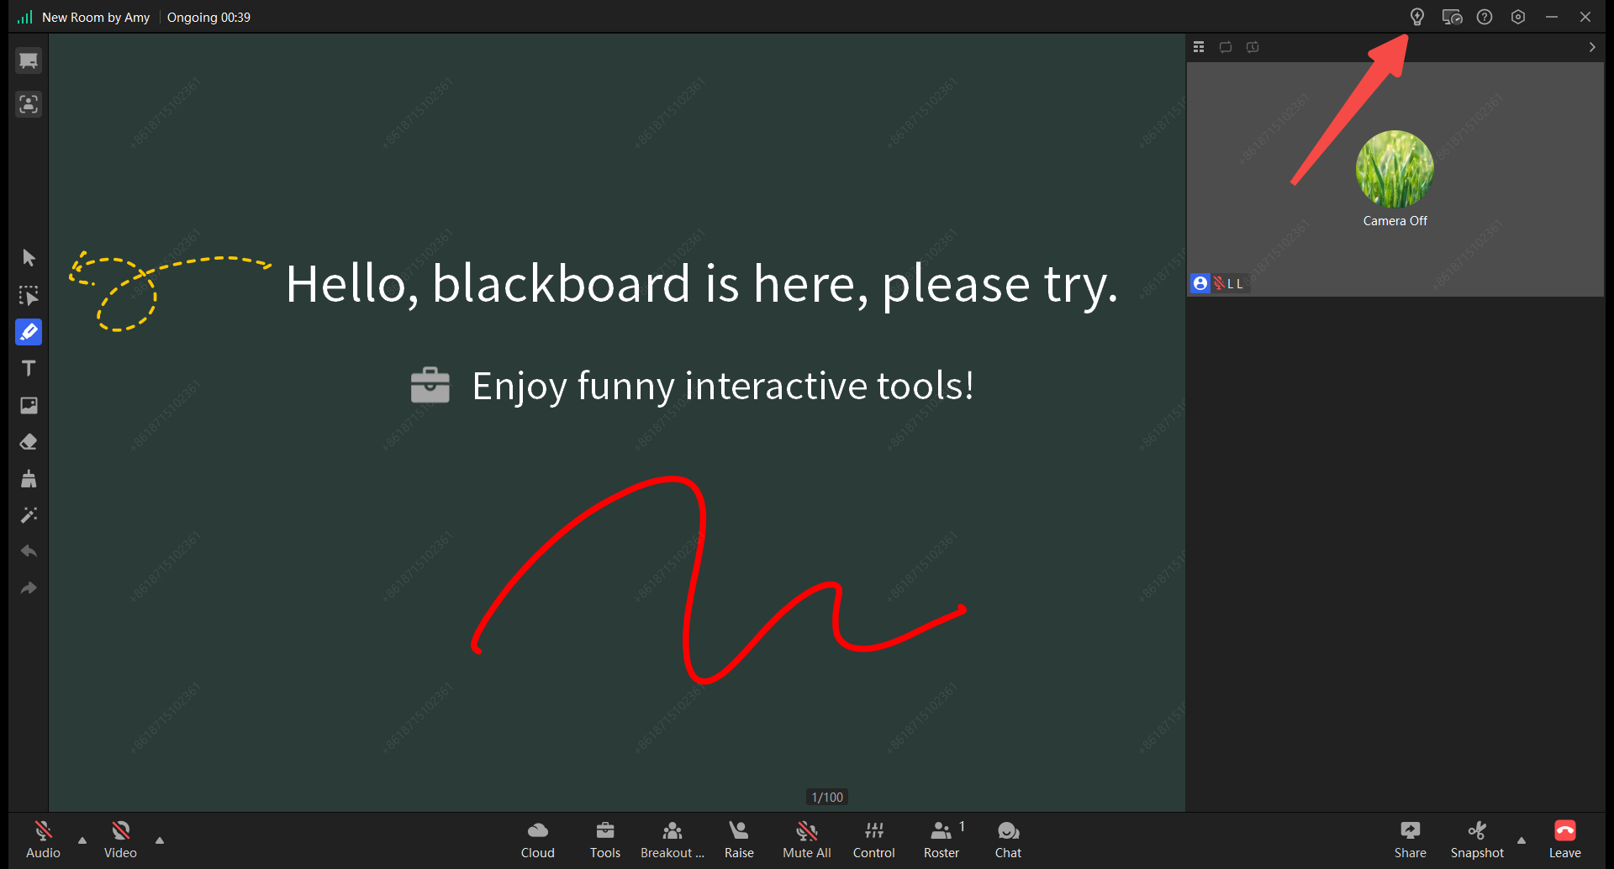
Task: Open Breakout rooms
Action: point(672,840)
